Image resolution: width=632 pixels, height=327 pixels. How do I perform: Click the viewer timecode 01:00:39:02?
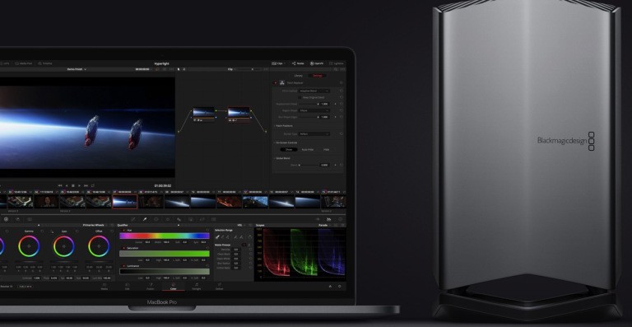(163, 186)
